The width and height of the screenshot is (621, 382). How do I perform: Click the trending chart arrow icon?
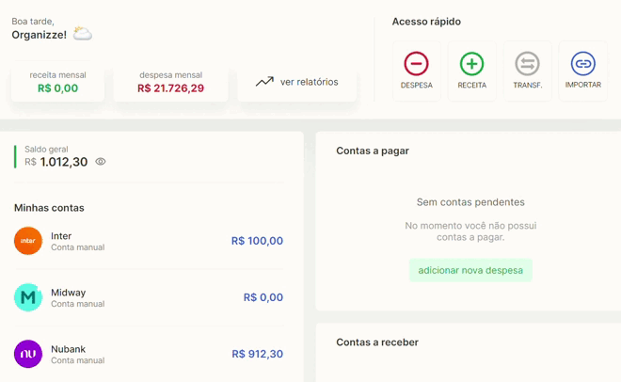tap(264, 82)
